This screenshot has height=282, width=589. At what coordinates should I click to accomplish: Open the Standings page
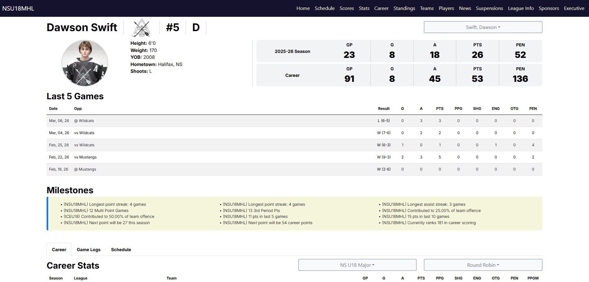pos(404,8)
